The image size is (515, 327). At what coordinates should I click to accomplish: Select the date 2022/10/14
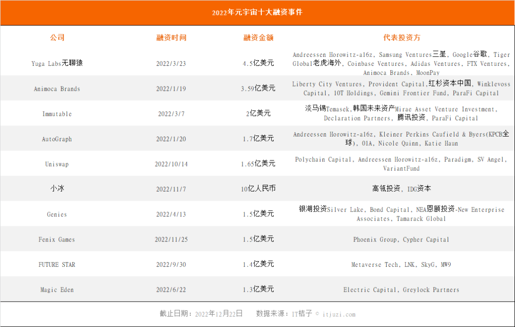point(171,164)
